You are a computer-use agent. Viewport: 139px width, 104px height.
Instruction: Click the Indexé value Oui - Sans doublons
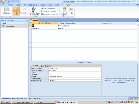[75, 76]
